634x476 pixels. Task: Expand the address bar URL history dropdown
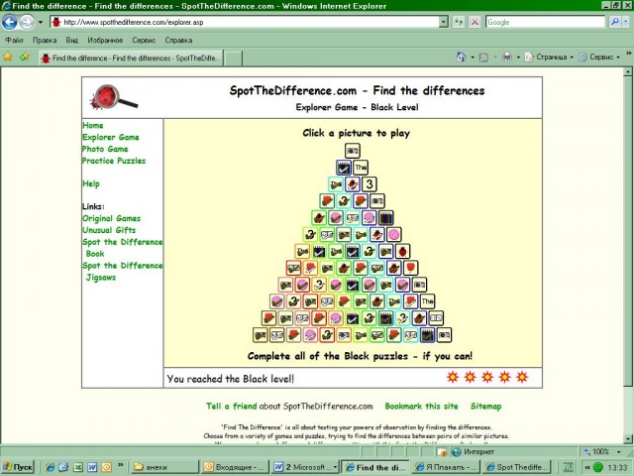[x=443, y=22]
